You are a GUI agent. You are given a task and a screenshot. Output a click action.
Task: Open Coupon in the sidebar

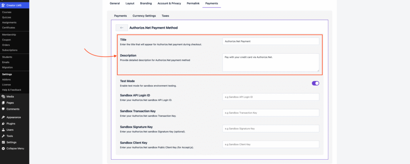pos(6,40)
